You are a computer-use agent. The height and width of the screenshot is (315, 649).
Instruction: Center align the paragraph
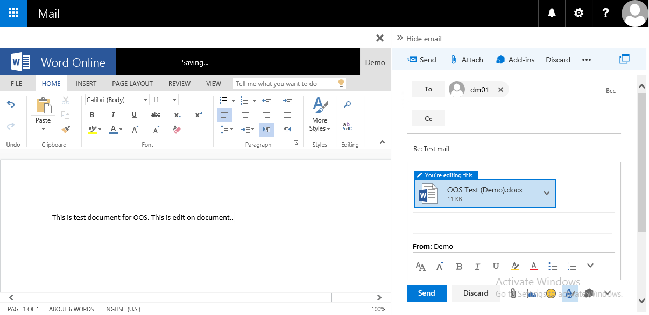(x=245, y=115)
